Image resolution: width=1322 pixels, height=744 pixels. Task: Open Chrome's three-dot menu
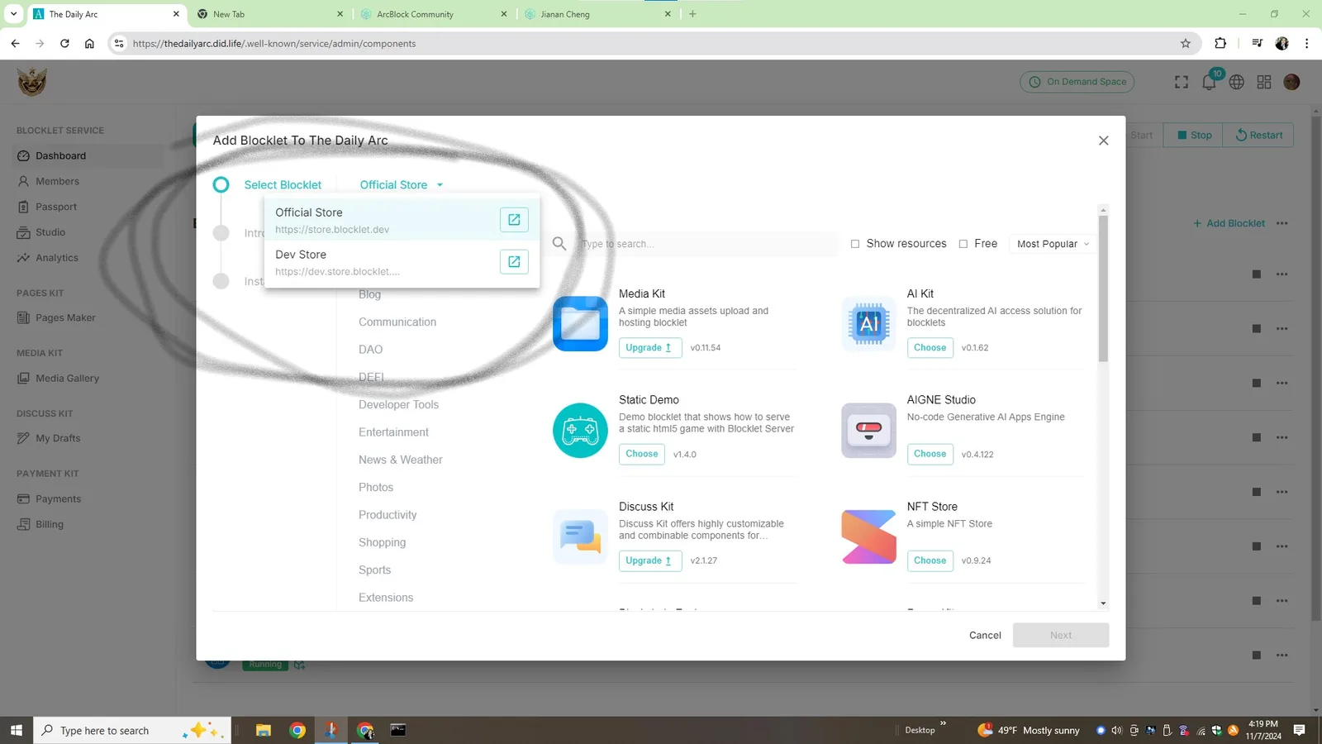pyautogui.click(x=1306, y=44)
